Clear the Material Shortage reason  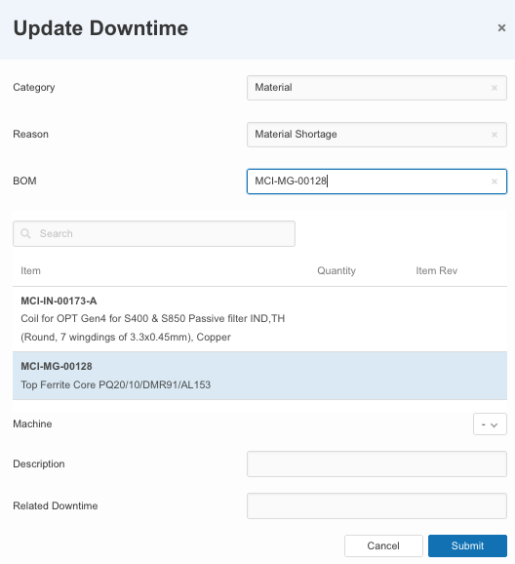495,135
